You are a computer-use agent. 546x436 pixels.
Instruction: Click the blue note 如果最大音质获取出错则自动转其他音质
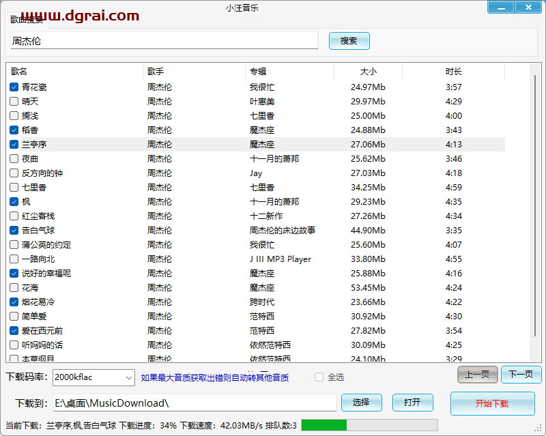click(x=215, y=377)
